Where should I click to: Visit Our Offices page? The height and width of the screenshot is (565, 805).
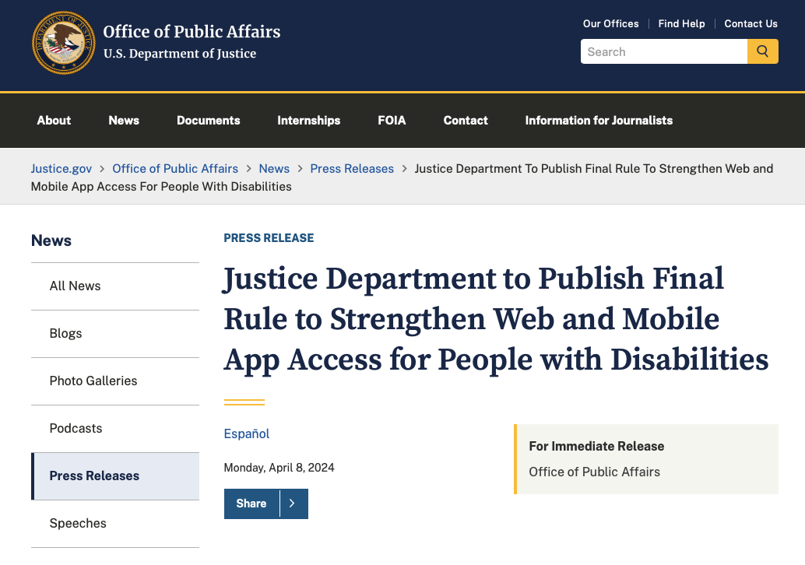pyautogui.click(x=610, y=23)
